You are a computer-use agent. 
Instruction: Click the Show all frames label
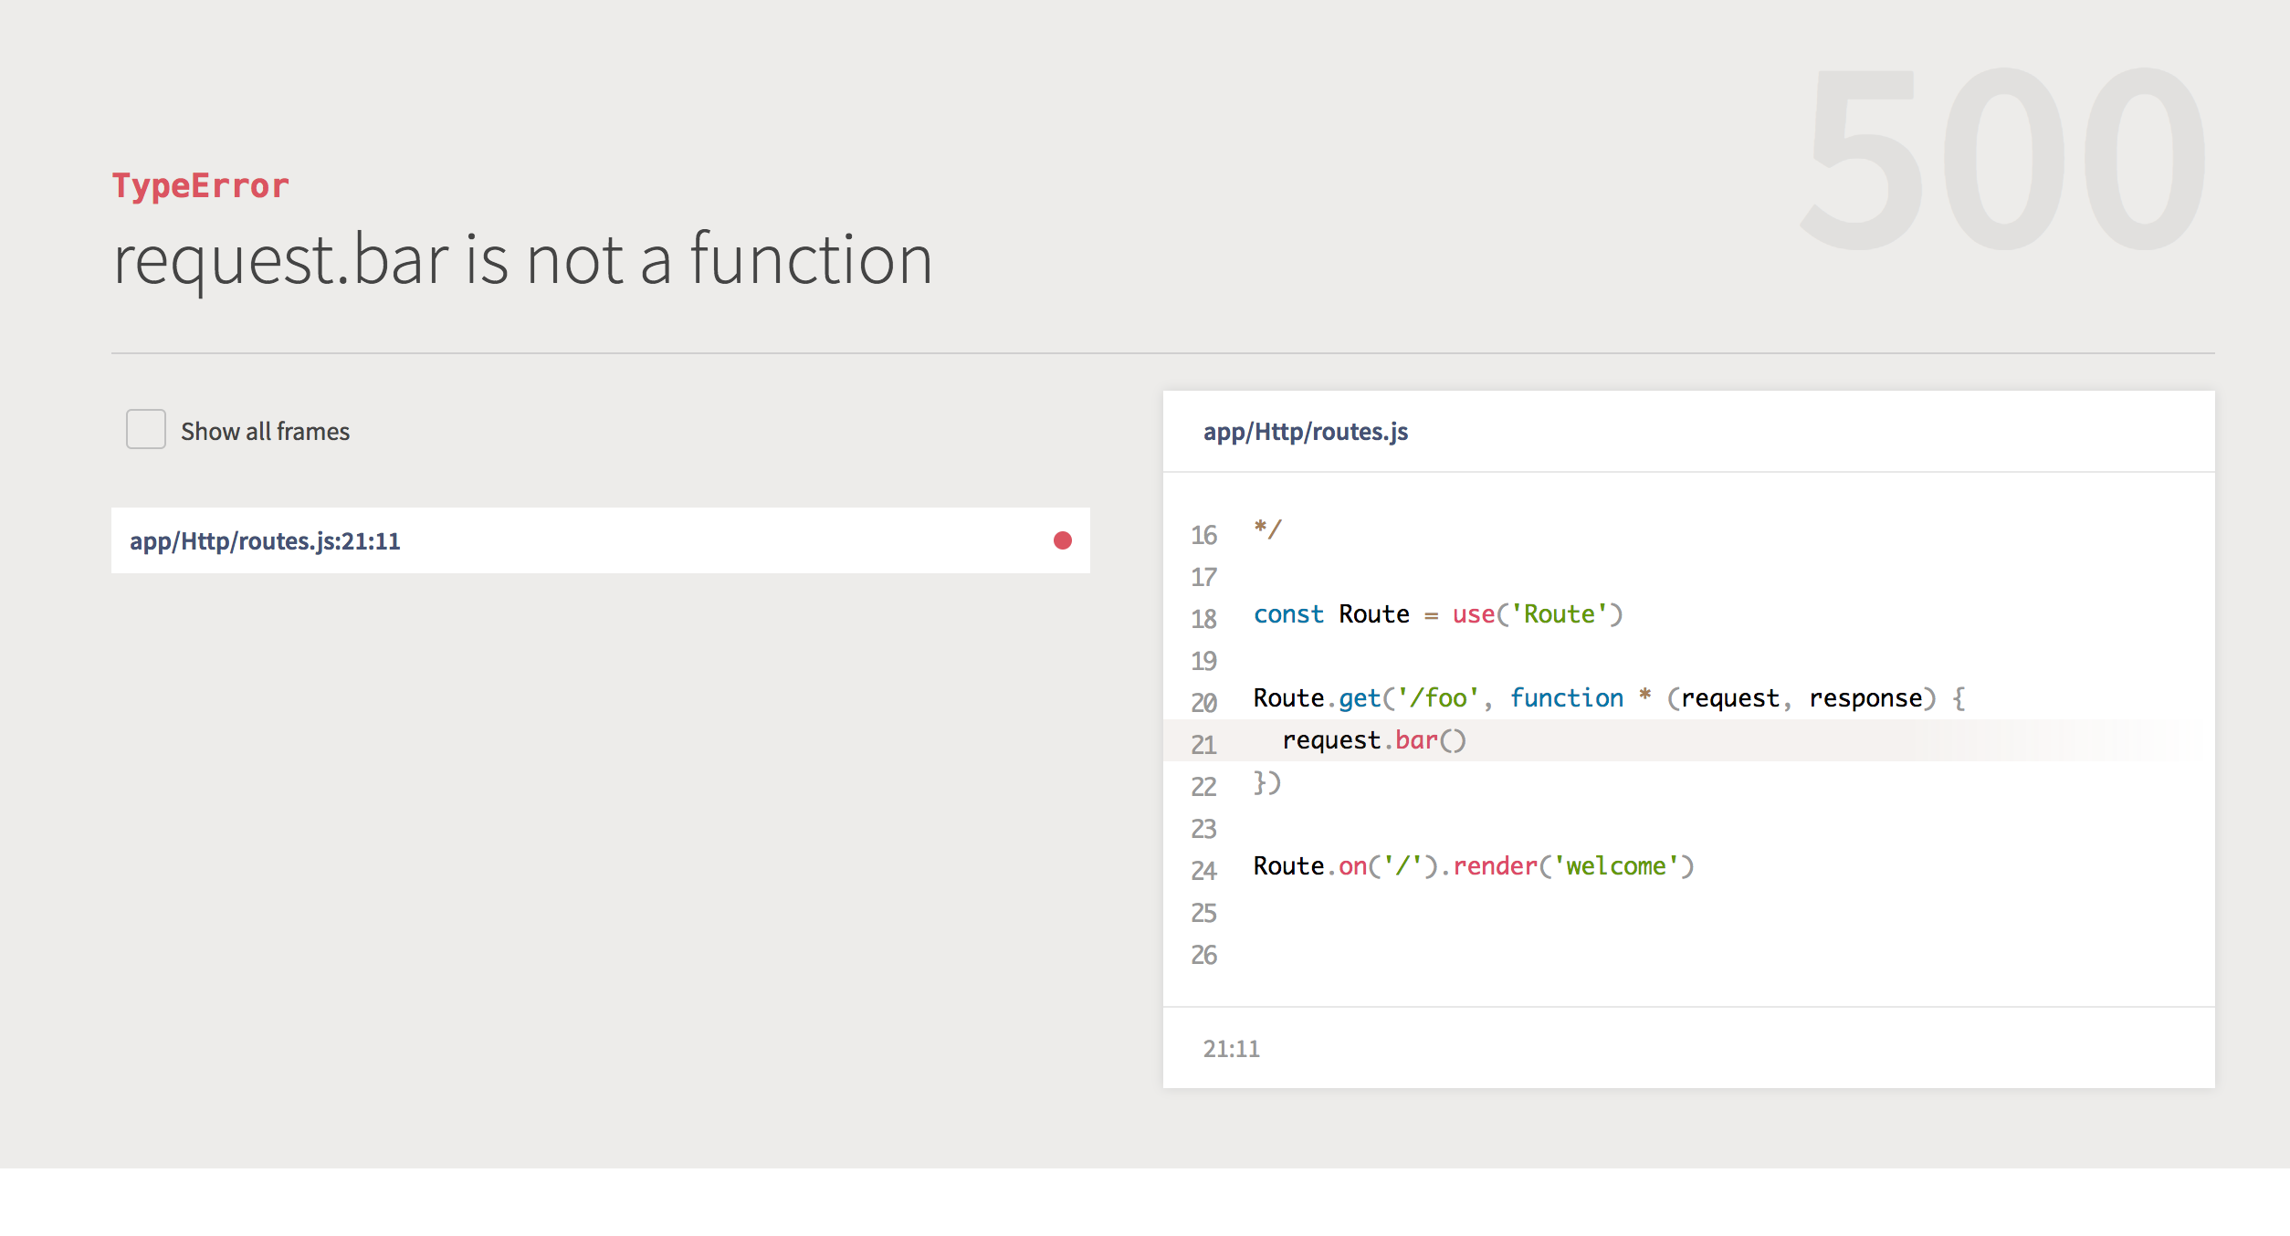click(265, 432)
